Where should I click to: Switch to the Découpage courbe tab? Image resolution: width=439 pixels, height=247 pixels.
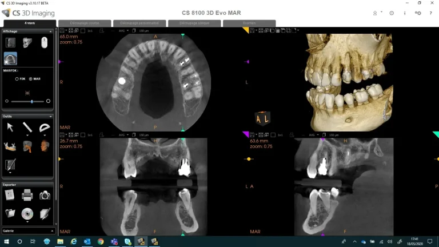85,23
